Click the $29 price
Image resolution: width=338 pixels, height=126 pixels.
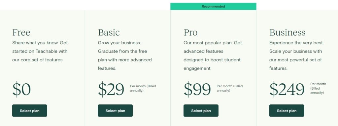click(111, 89)
